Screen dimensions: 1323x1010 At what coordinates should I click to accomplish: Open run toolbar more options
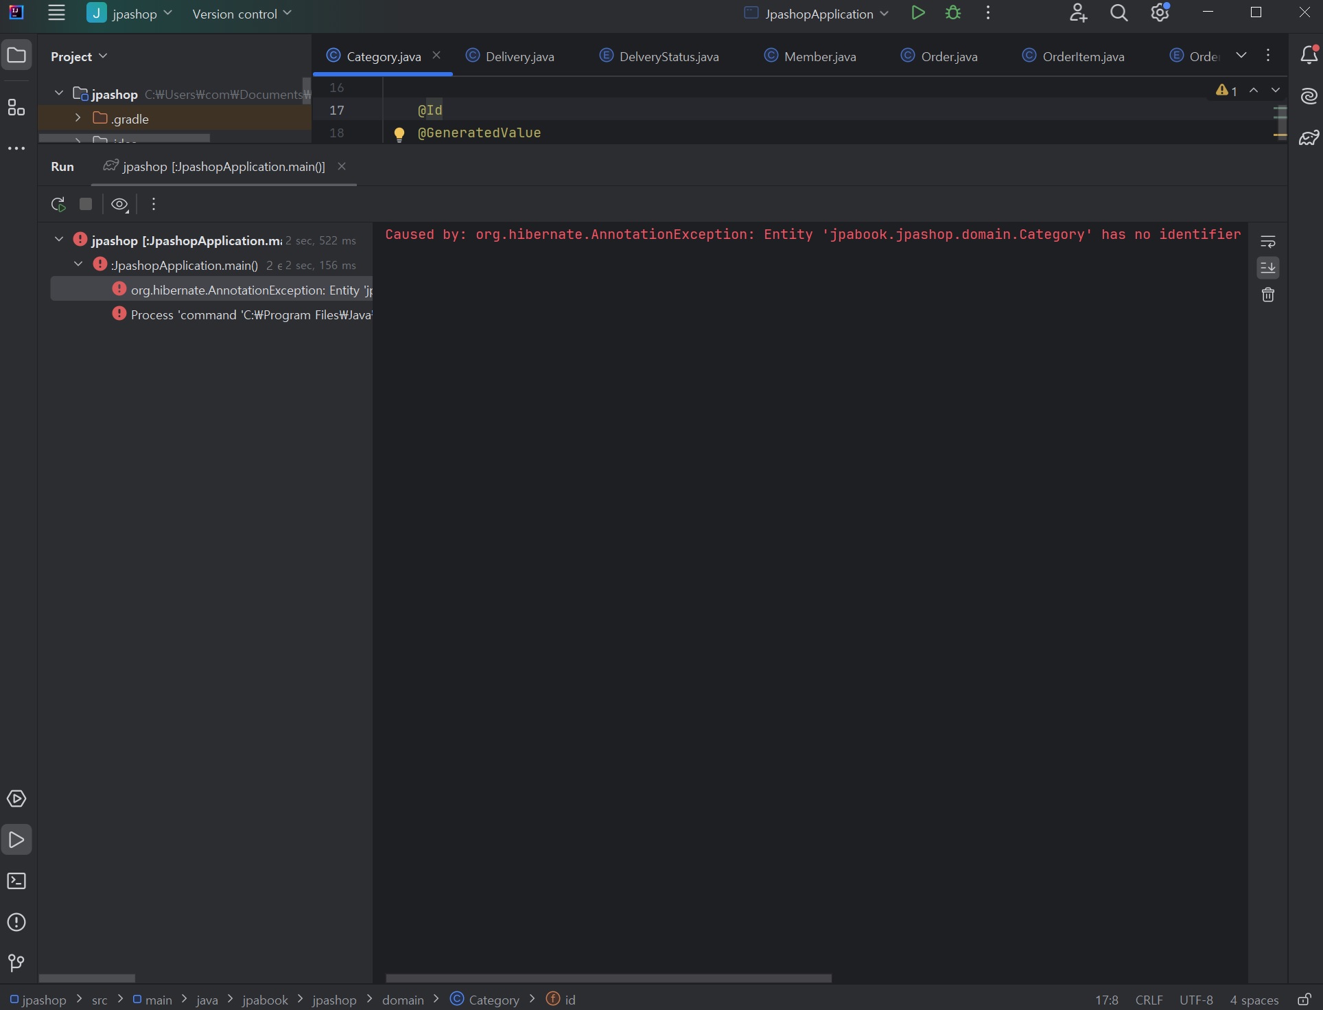pyautogui.click(x=154, y=204)
